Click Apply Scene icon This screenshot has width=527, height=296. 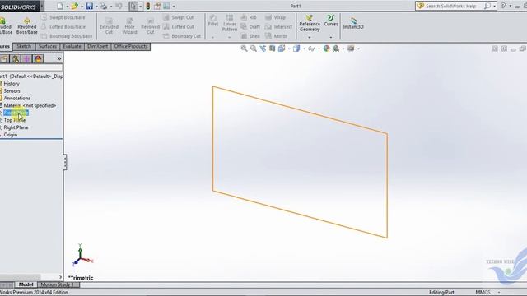tap(336, 49)
